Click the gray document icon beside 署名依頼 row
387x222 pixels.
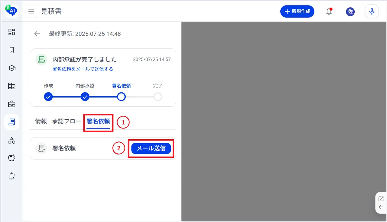41,148
